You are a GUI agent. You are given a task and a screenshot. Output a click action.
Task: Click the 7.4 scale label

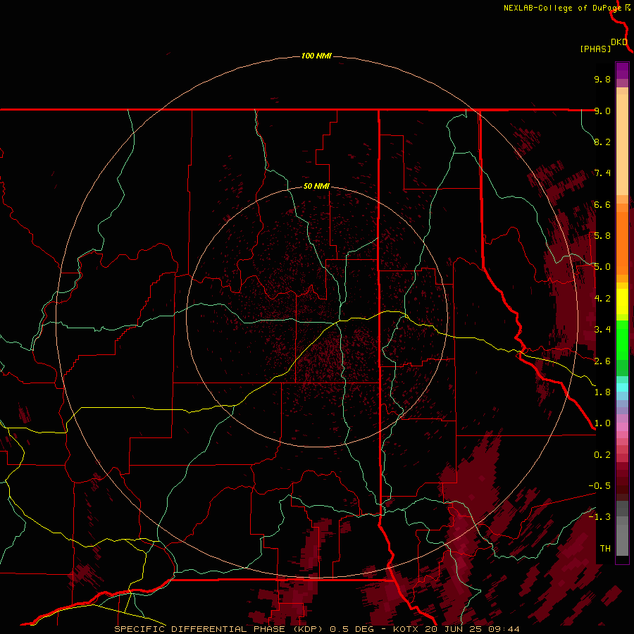point(602,173)
